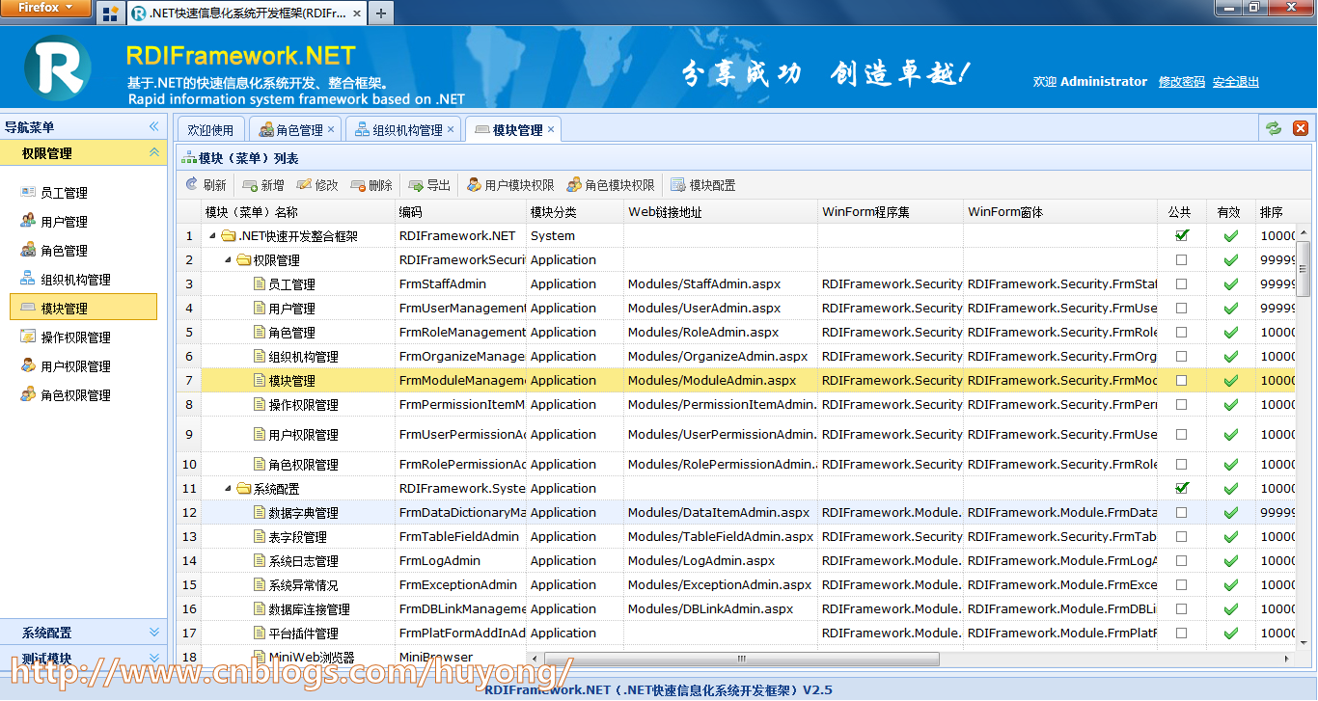The image size is (1318, 701).
Task: Open a new Firefox tab with plus button
Action: point(381,13)
